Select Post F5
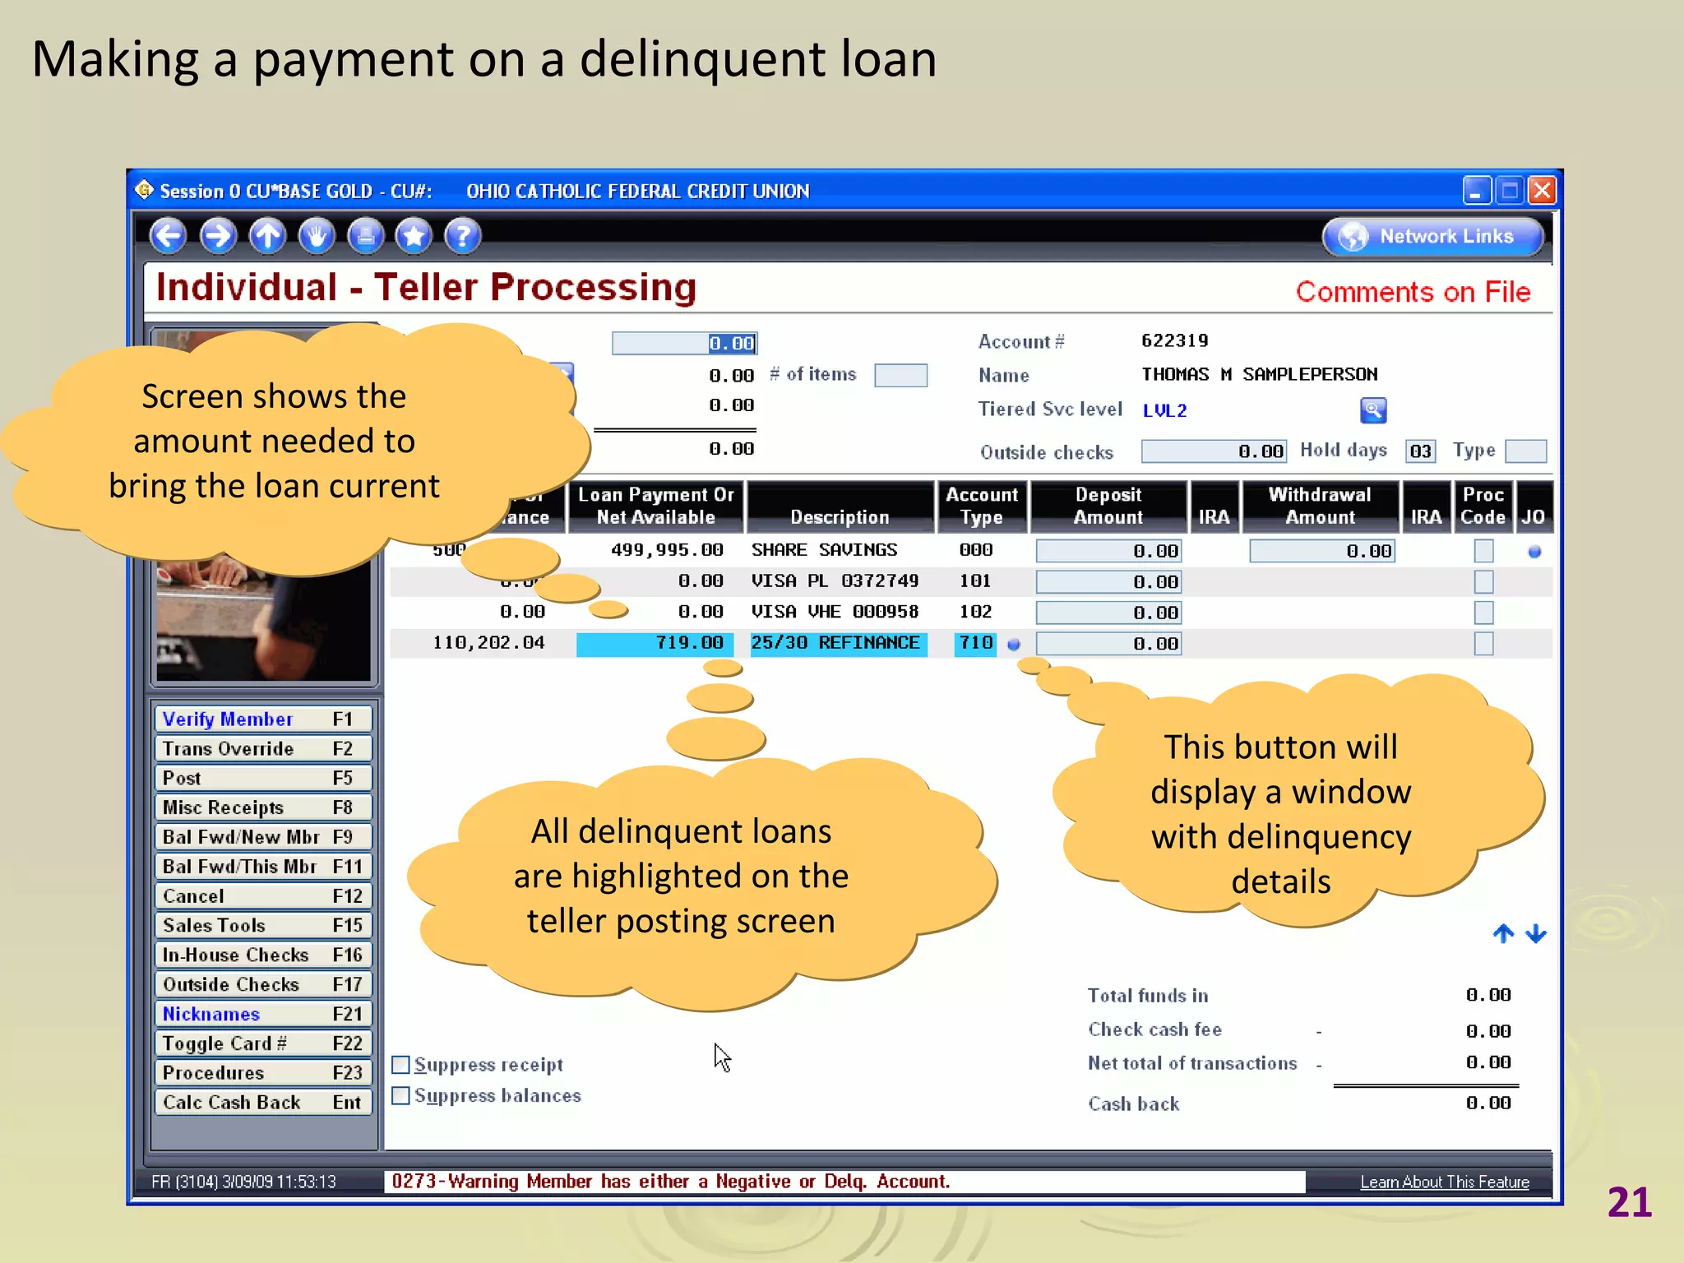This screenshot has height=1263, width=1684. tap(263, 778)
